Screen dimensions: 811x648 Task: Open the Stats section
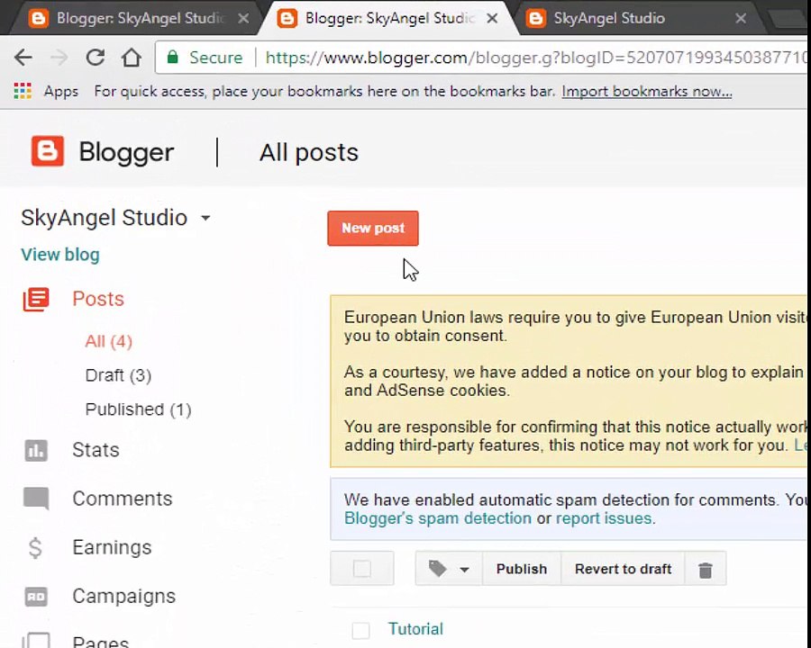tap(96, 450)
